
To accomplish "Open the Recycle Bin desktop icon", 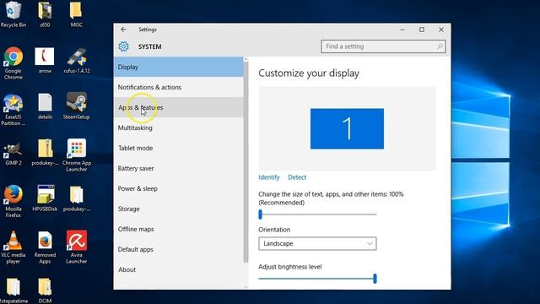I will (x=13, y=14).
